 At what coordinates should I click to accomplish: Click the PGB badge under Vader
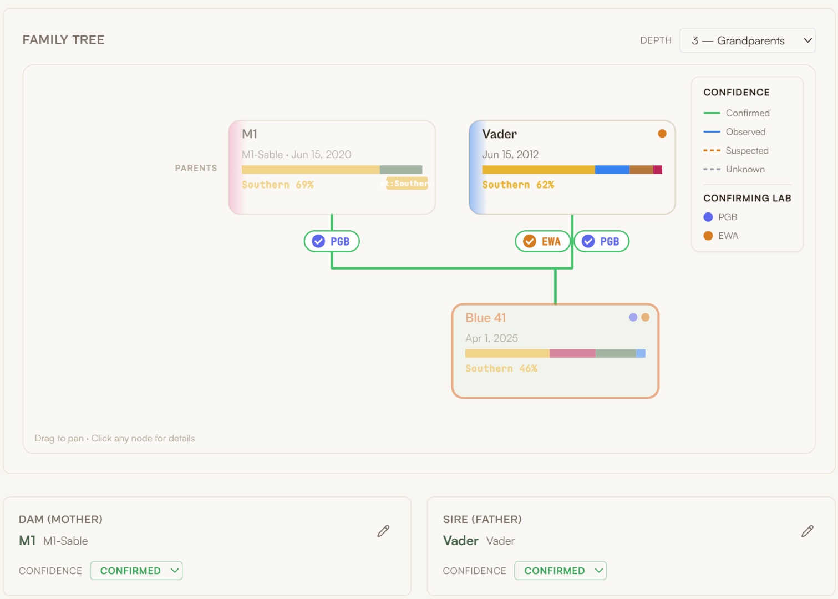pos(601,241)
